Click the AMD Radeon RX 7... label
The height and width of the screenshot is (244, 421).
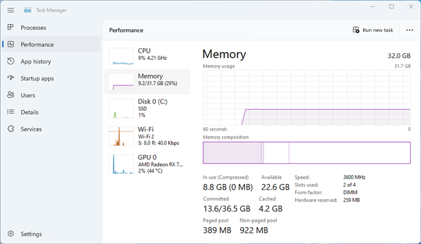pyautogui.click(x=160, y=165)
